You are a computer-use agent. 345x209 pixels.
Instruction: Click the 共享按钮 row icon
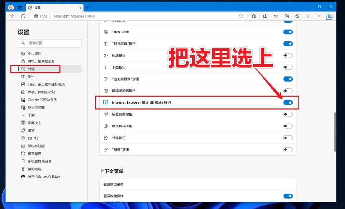(106, 138)
